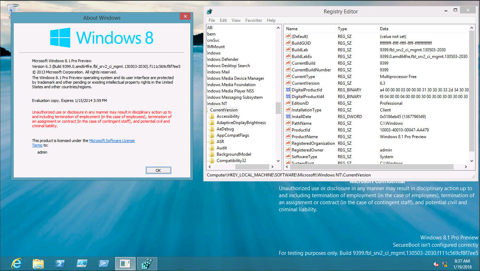This screenshot has width=480, height=271.
Task: Open the Favorites menu
Action: pyautogui.click(x=254, y=20)
